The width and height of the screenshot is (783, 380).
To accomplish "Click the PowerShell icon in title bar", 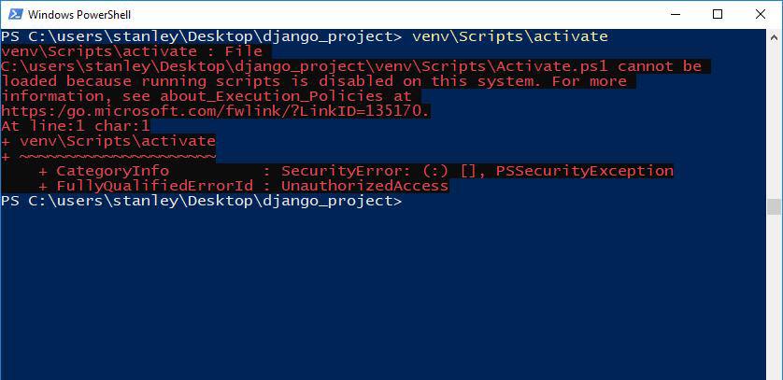I will 13,14.
